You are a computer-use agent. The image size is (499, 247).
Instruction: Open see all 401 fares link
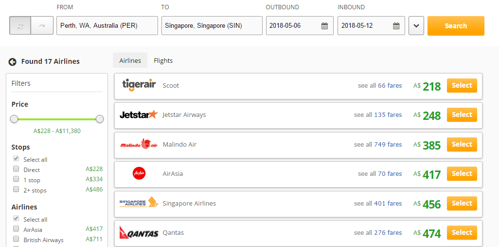click(x=378, y=203)
